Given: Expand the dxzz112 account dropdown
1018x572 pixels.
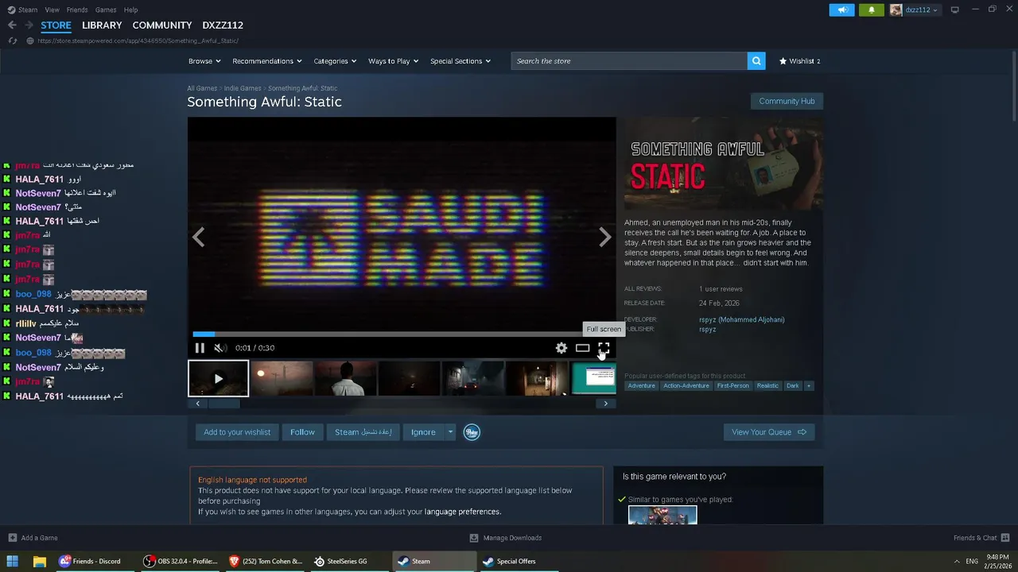Looking at the screenshot, I should 915,10.
